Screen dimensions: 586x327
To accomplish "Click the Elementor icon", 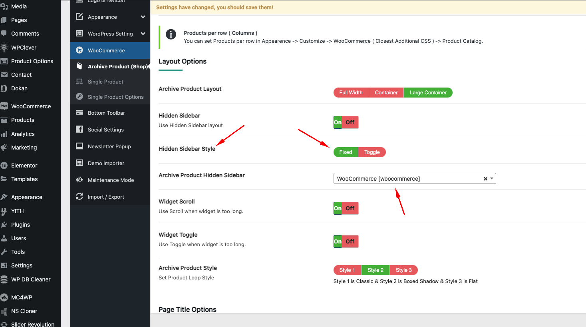I will 4,165.
